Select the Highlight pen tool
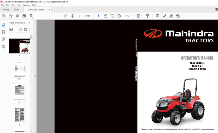Viewport: 218px width, 133px height. coord(164,16)
